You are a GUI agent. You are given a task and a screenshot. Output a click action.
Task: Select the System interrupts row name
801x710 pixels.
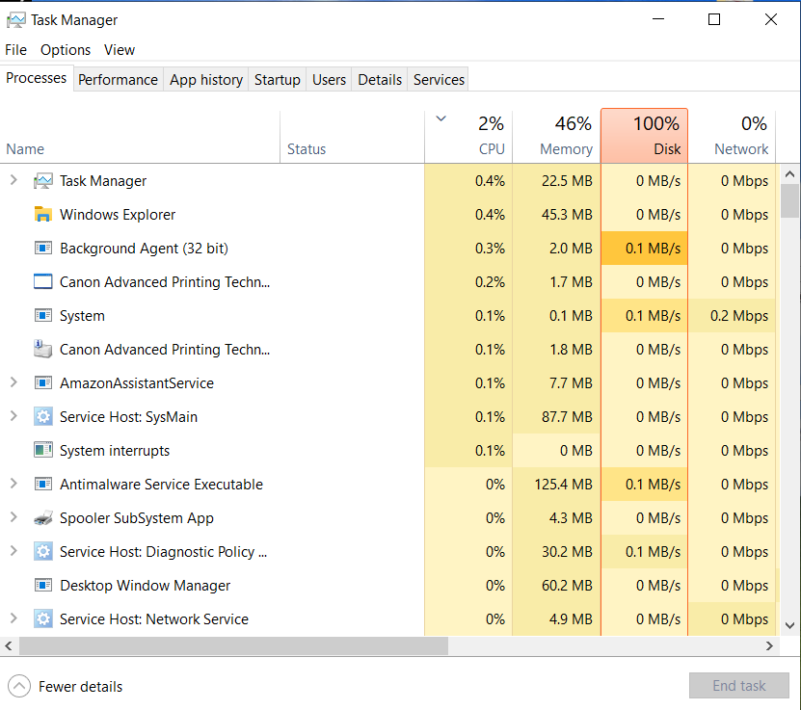[x=115, y=451]
